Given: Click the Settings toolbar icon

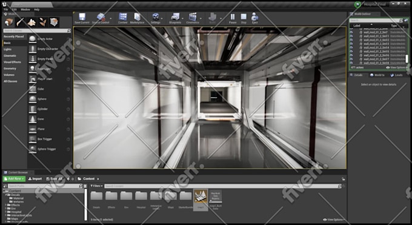Looking at the screenshot, I should click(156, 17).
